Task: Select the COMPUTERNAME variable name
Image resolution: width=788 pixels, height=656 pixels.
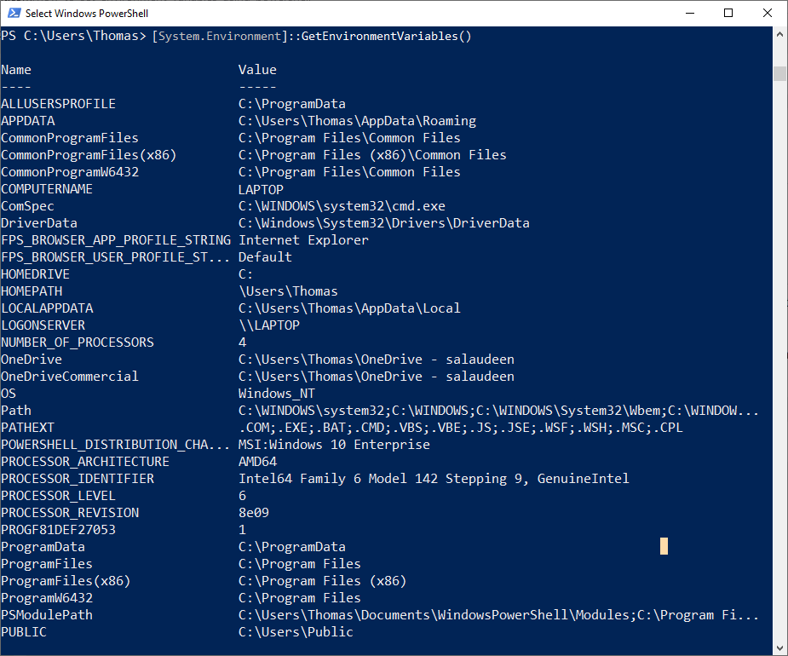Action: [x=47, y=188]
